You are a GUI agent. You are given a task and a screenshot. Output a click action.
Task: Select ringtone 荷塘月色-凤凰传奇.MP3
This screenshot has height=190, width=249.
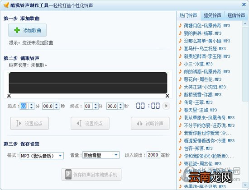pyautogui.click(x=207, y=25)
